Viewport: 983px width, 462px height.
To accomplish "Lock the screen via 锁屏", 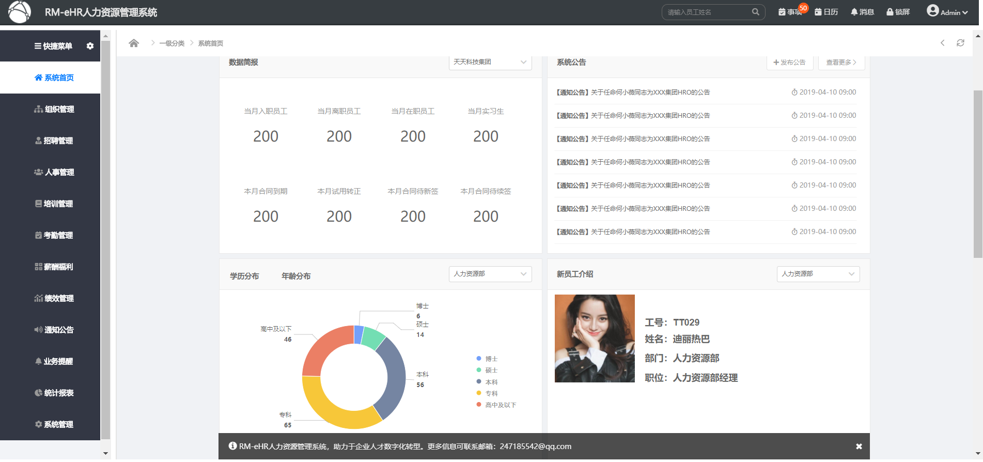I will [x=898, y=12].
